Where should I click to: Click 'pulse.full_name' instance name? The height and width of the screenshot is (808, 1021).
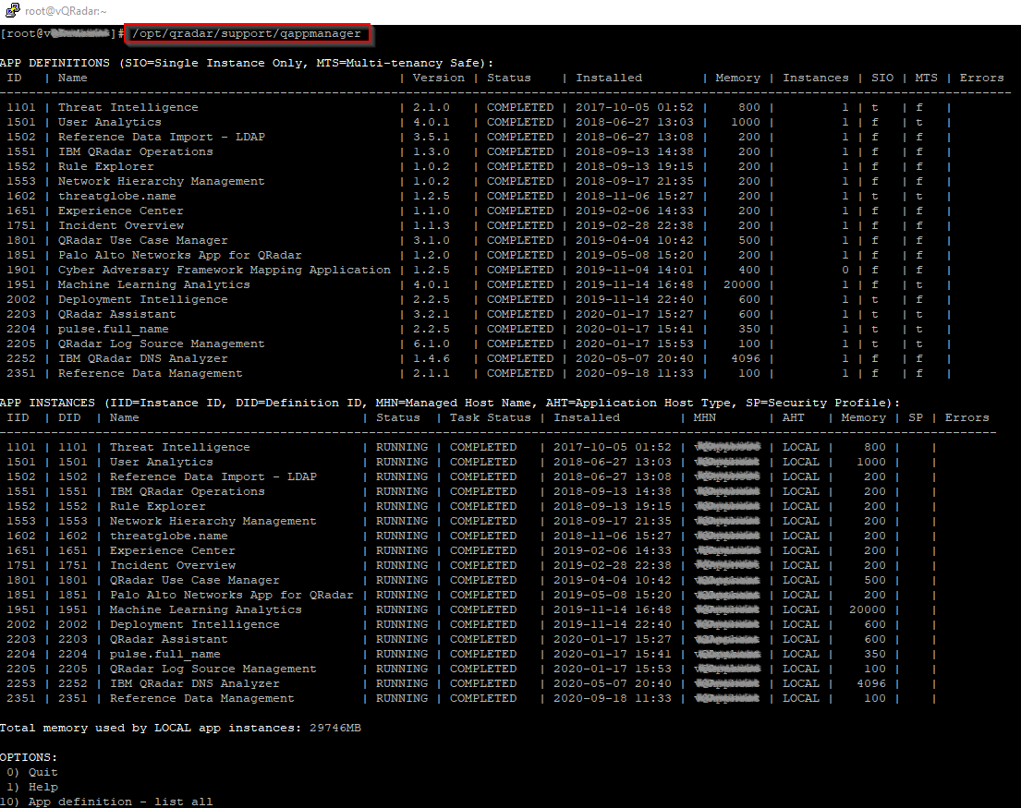pos(164,655)
